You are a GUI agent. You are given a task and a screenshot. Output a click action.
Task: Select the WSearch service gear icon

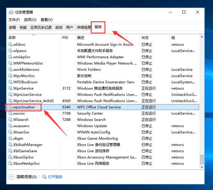click(x=10, y=120)
